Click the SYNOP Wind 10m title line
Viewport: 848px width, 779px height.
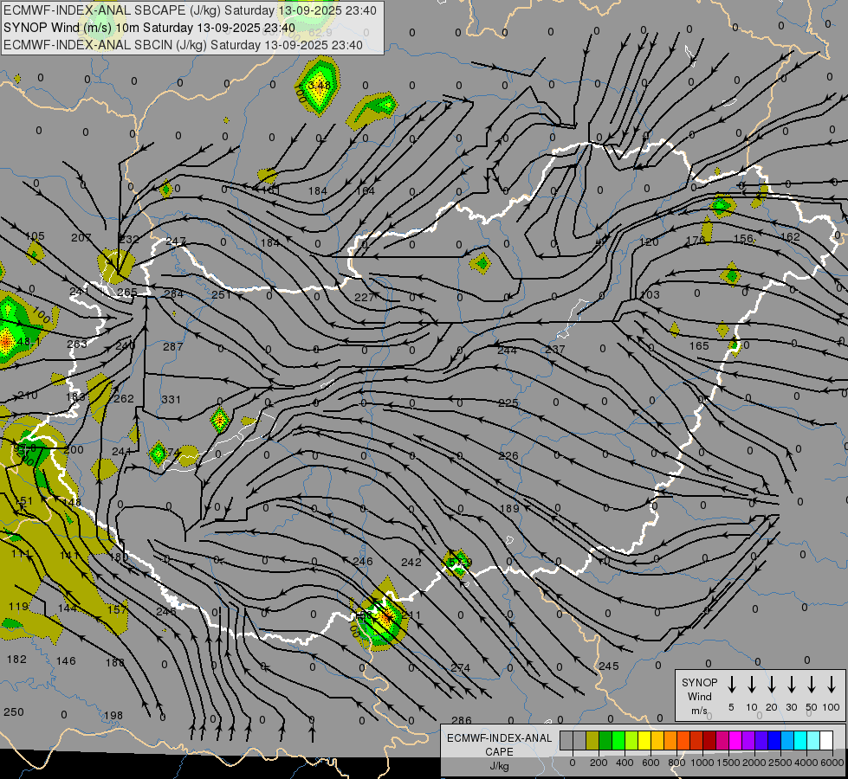click(x=149, y=28)
